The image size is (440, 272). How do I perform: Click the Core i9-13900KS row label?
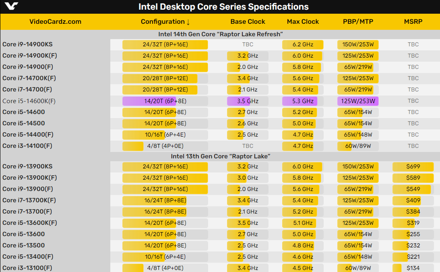[x=27, y=166]
